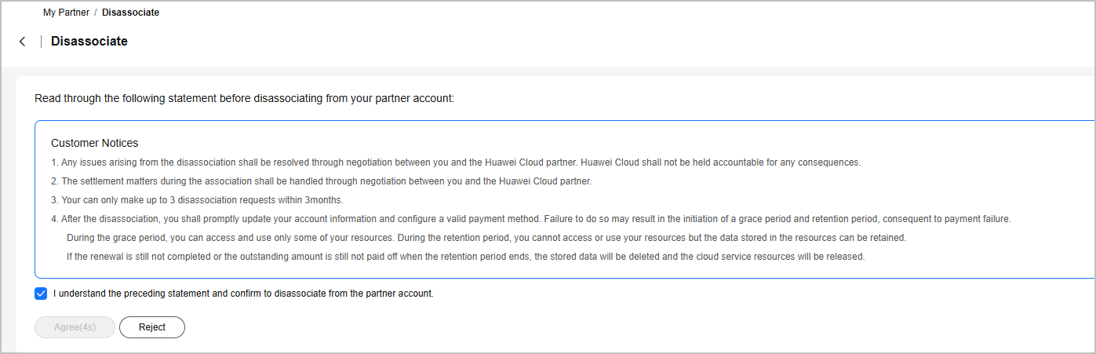Uncheck the confirm disassociation checkbox
1096x354 pixels.
pos(41,294)
